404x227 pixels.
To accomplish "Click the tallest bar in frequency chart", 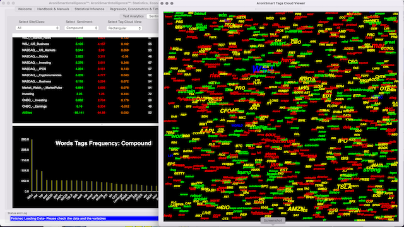I will [x=32, y=165].
